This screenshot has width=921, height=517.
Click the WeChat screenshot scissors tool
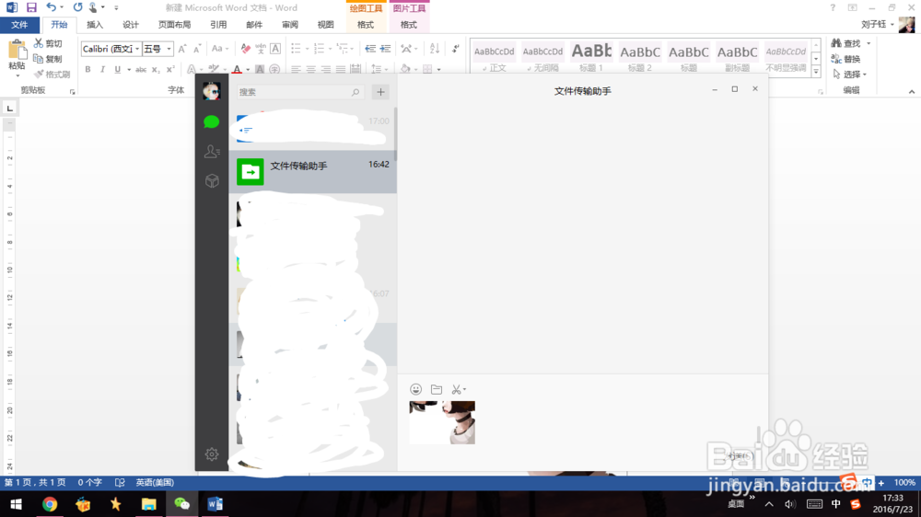[457, 389]
